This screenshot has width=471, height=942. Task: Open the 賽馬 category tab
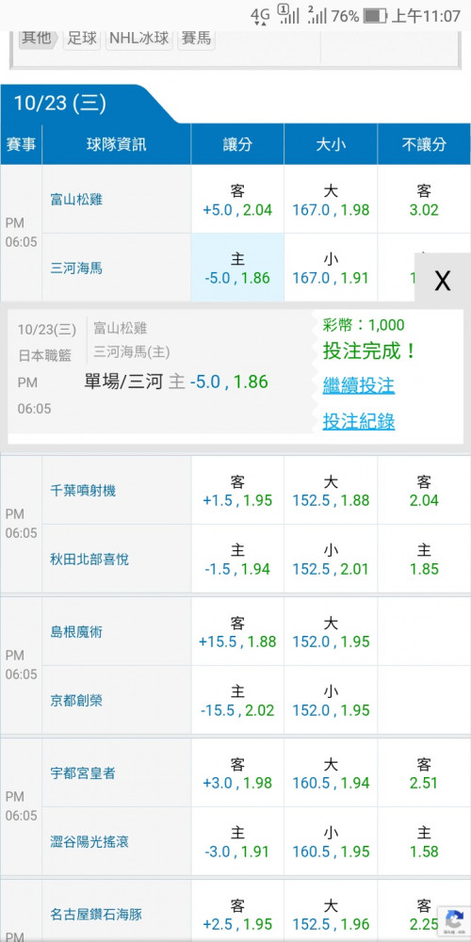coord(196,39)
